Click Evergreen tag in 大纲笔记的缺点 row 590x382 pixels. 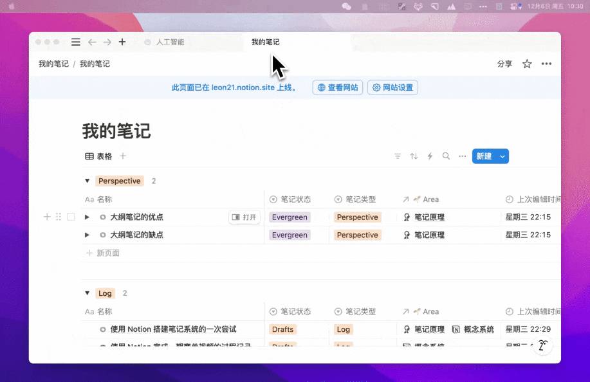pos(290,235)
